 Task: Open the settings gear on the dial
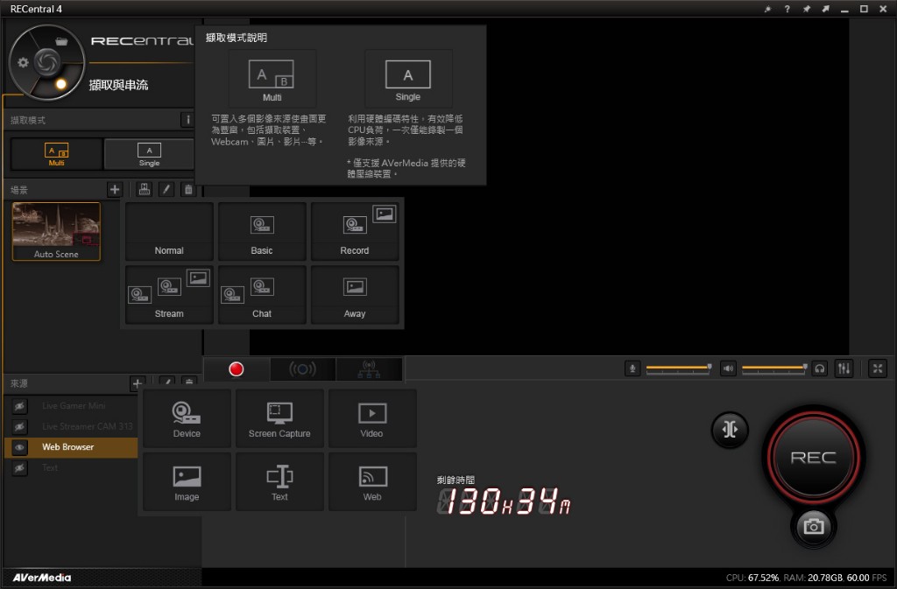[x=23, y=62]
